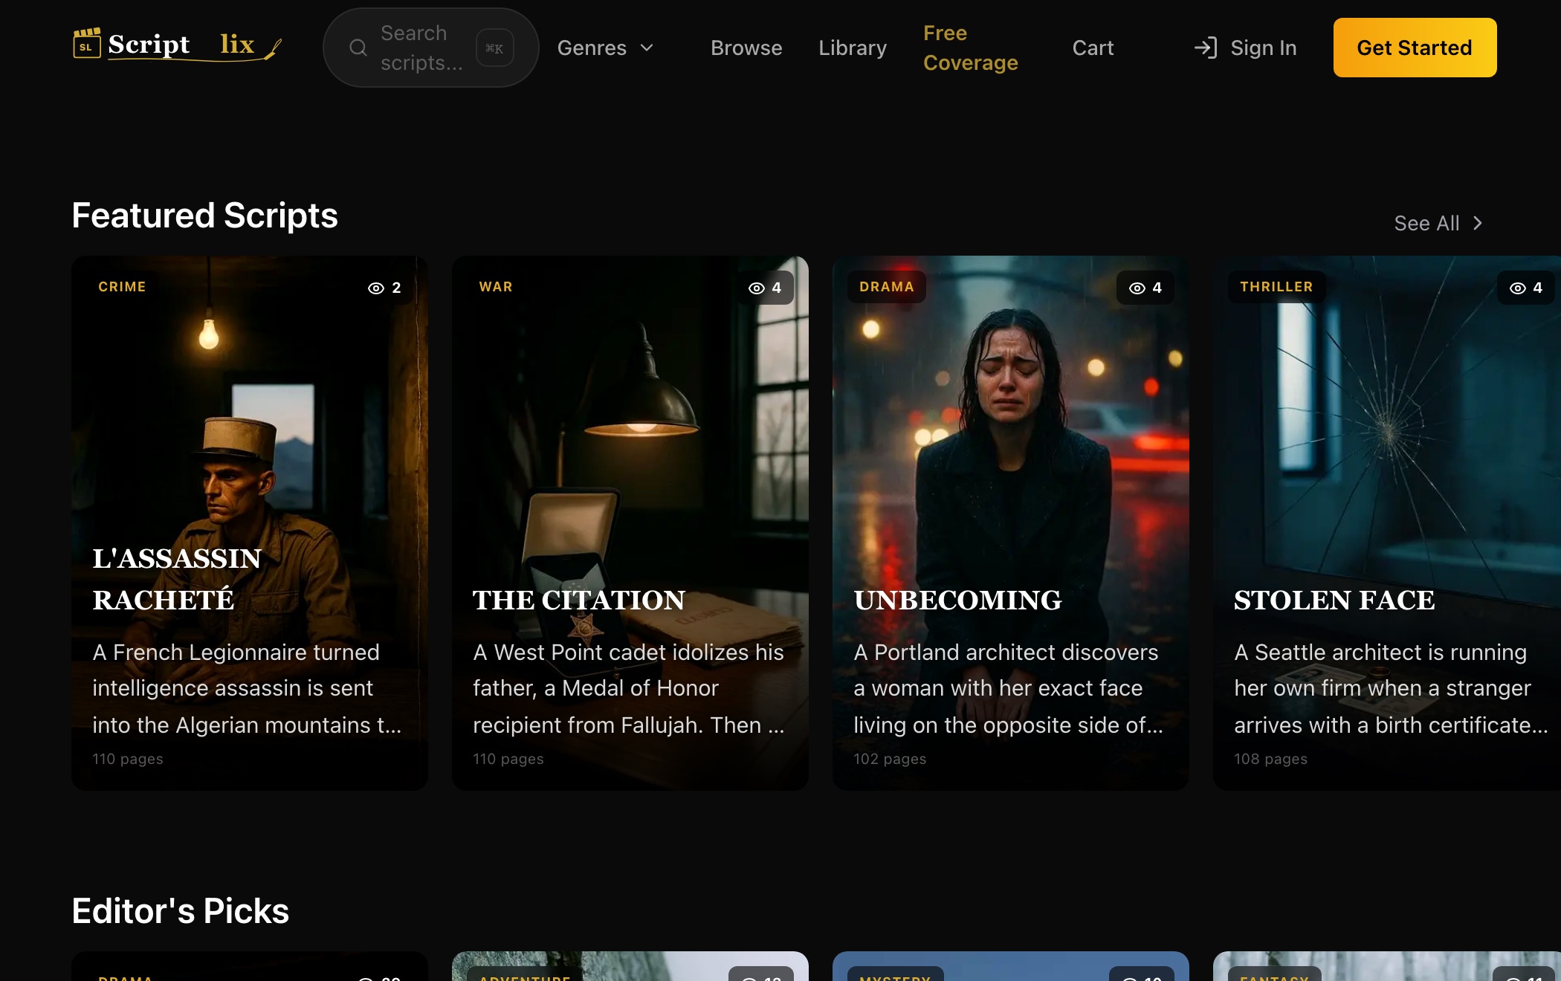Screen dimensions: 1561x981
Task: Click '102 pages' under Unbecoming
Action: (x=890, y=759)
